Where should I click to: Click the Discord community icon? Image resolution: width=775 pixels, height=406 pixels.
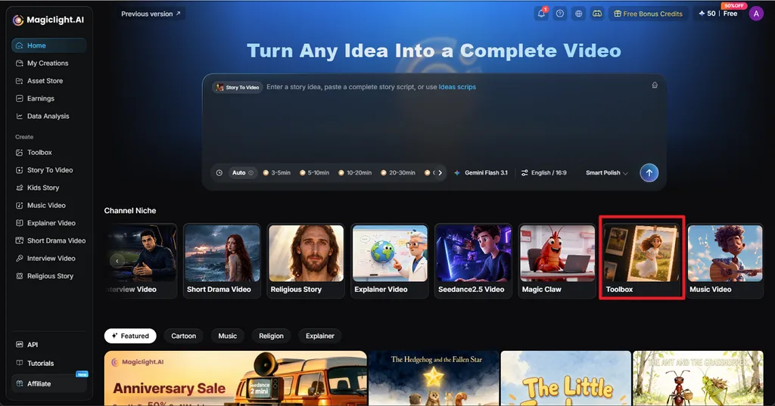coord(597,14)
